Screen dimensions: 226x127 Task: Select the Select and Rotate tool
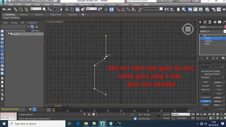click(x=72, y=10)
